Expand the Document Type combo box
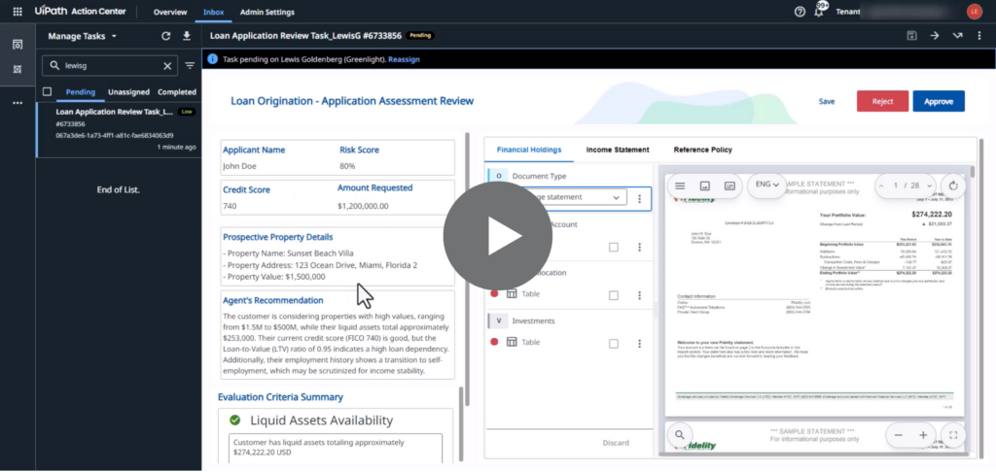 click(x=616, y=197)
